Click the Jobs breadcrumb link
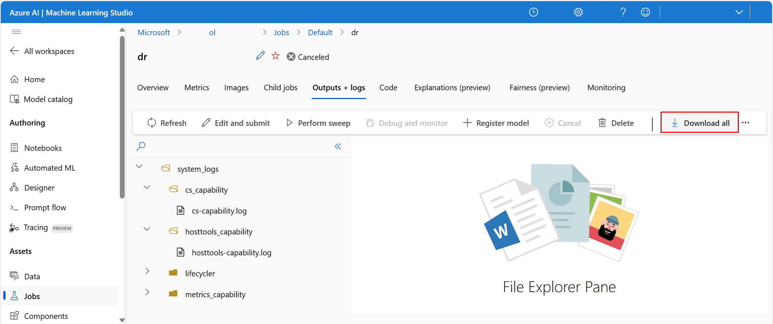The height and width of the screenshot is (324, 773). [281, 33]
